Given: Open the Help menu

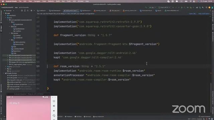Looking at the screenshot, I should tap(87, 1).
